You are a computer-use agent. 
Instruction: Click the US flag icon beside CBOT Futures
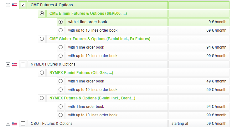pos(14,124)
